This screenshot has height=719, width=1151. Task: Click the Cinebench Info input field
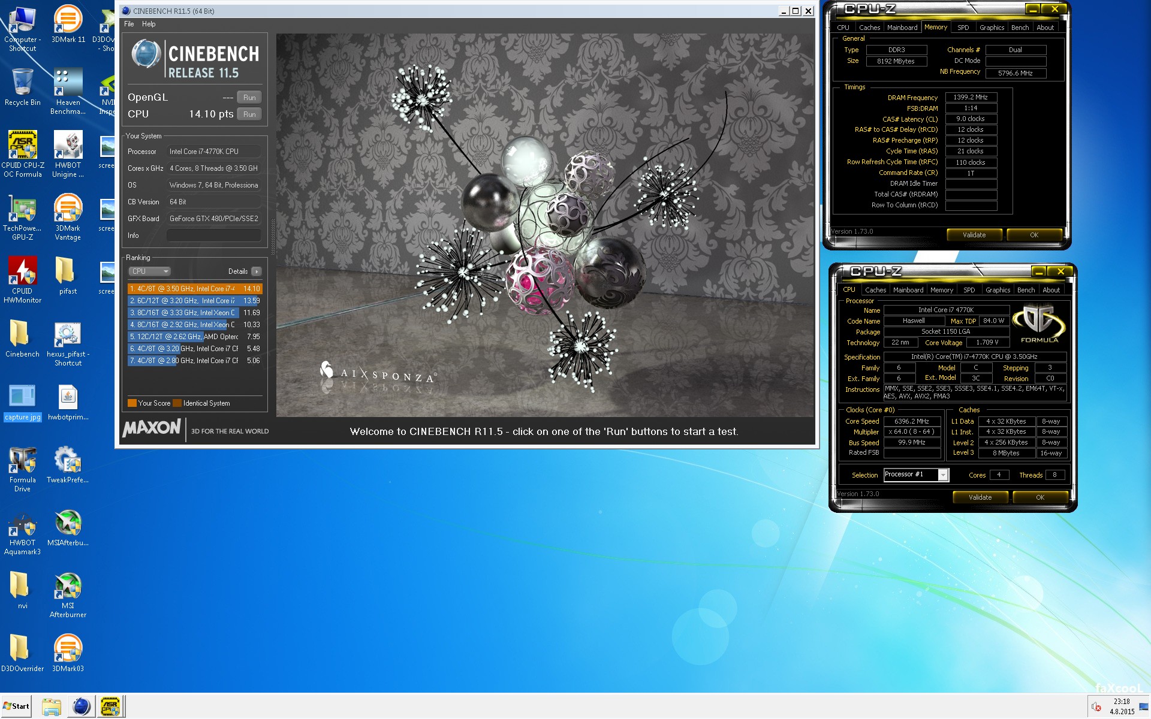click(x=214, y=235)
